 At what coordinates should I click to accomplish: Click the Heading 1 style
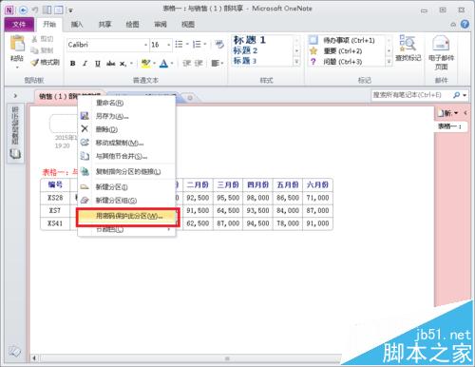coord(250,40)
